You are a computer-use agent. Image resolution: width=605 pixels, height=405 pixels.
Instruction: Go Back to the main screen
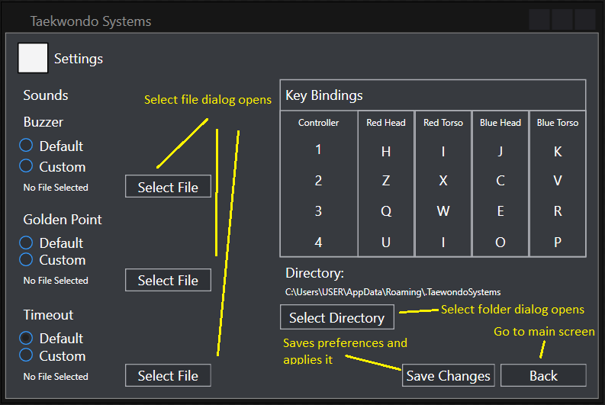(543, 375)
